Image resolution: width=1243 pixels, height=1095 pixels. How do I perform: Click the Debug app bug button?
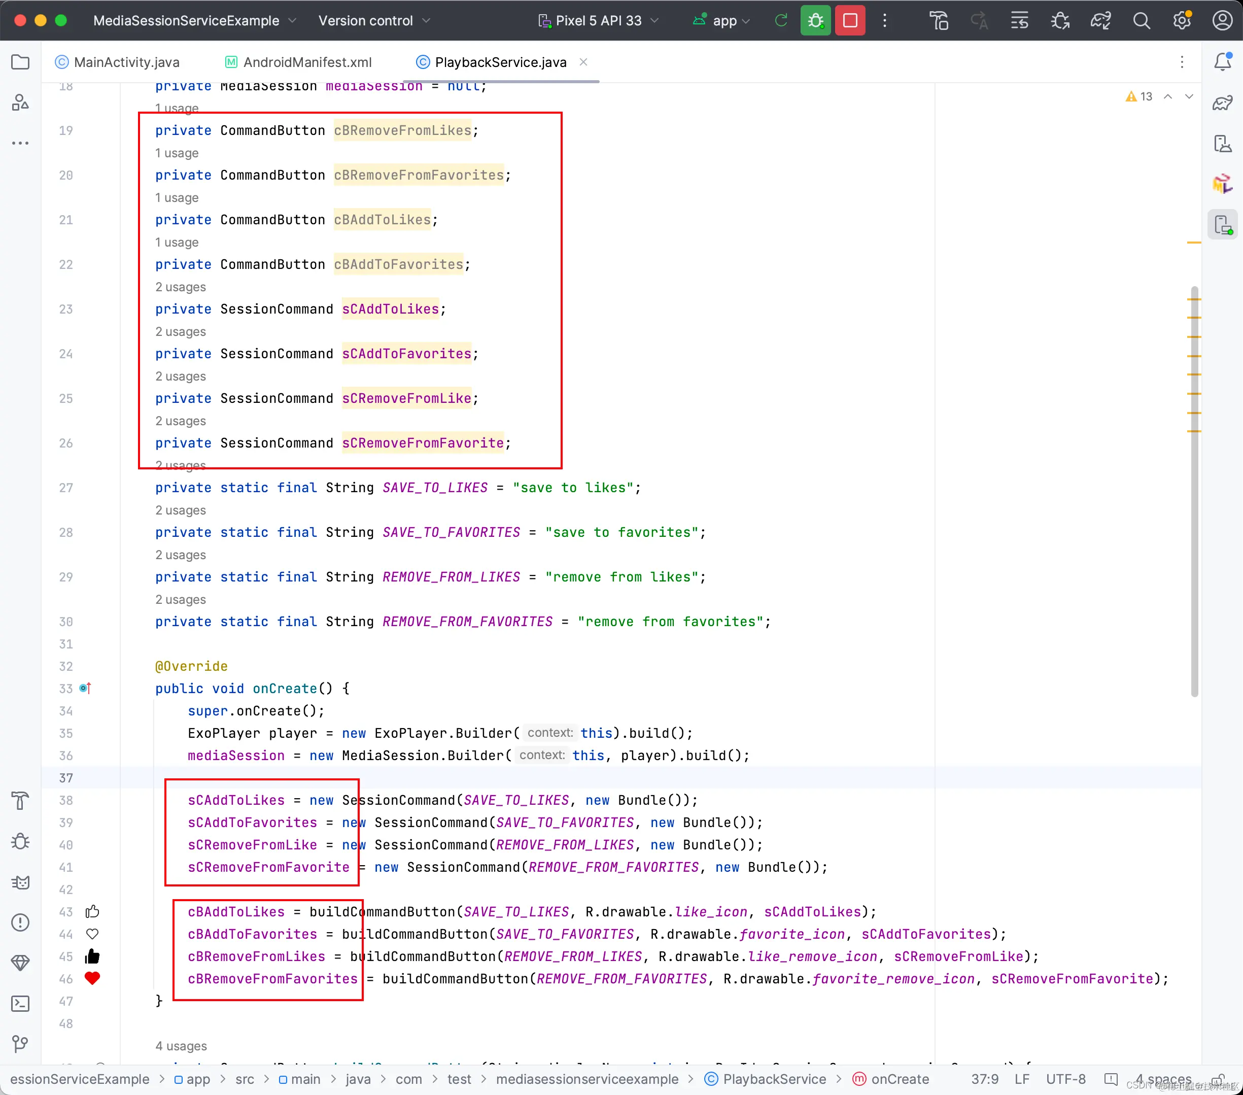point(815,21)
